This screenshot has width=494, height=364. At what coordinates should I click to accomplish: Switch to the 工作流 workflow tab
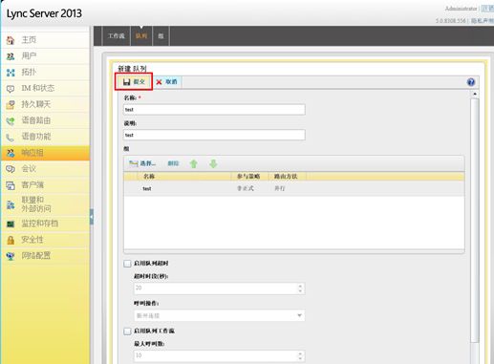[116, 36]
